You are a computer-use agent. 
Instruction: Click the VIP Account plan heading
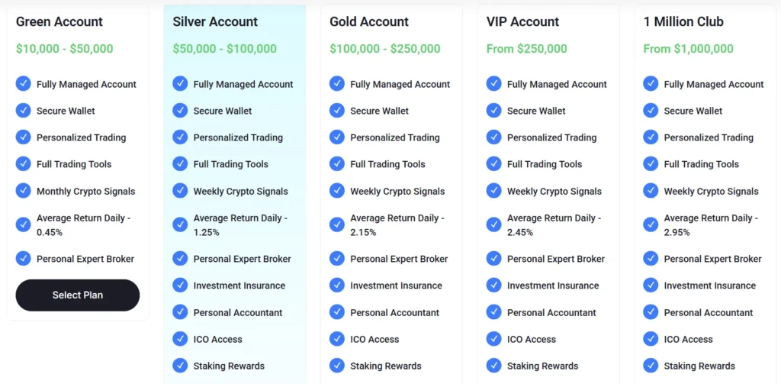(x=522, y=22)
